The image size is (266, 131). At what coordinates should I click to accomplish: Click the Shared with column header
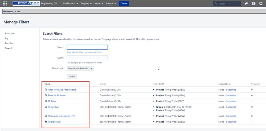pos(159,84)
